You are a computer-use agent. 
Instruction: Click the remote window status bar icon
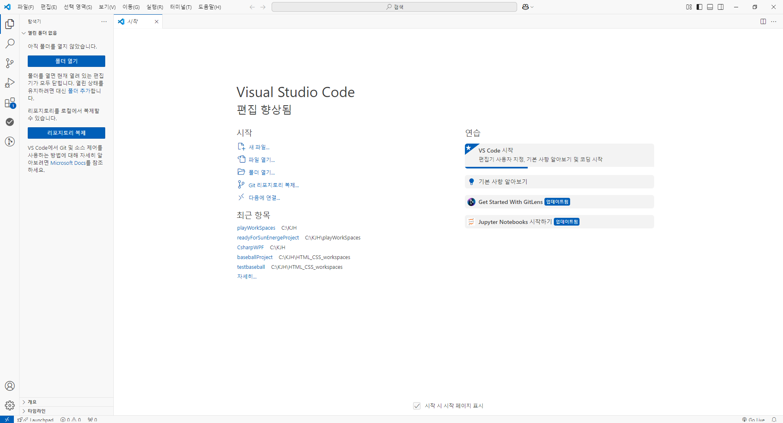coord(7,419)
